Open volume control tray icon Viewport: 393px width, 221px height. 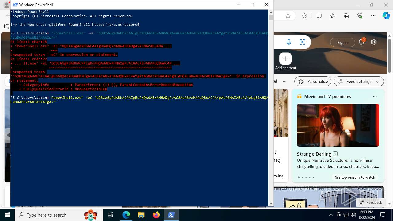353,215
